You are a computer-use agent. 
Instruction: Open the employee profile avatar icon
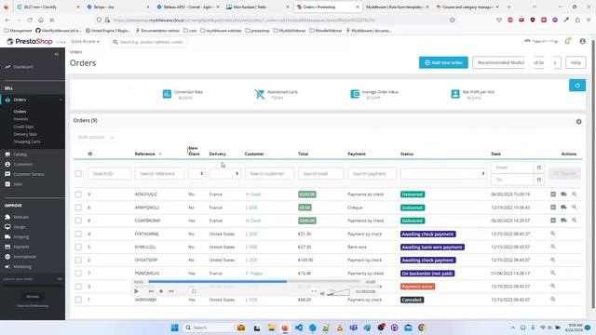(x=582, y=41)
